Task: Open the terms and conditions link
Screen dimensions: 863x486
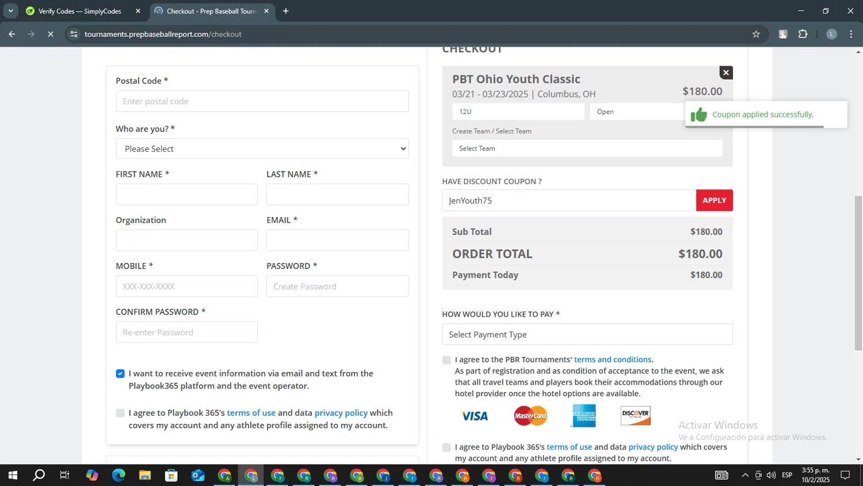Action: tap(613, 359)
